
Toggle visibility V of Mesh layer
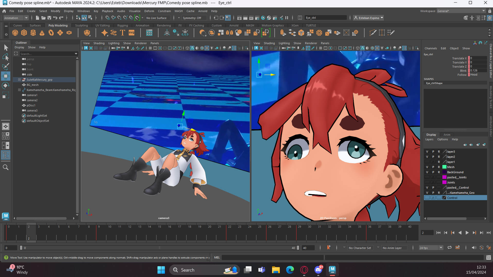(x=427, y=167)
